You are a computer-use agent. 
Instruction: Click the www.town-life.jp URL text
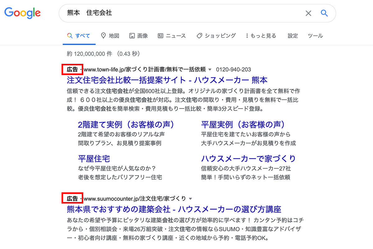(x=145, y=69)
